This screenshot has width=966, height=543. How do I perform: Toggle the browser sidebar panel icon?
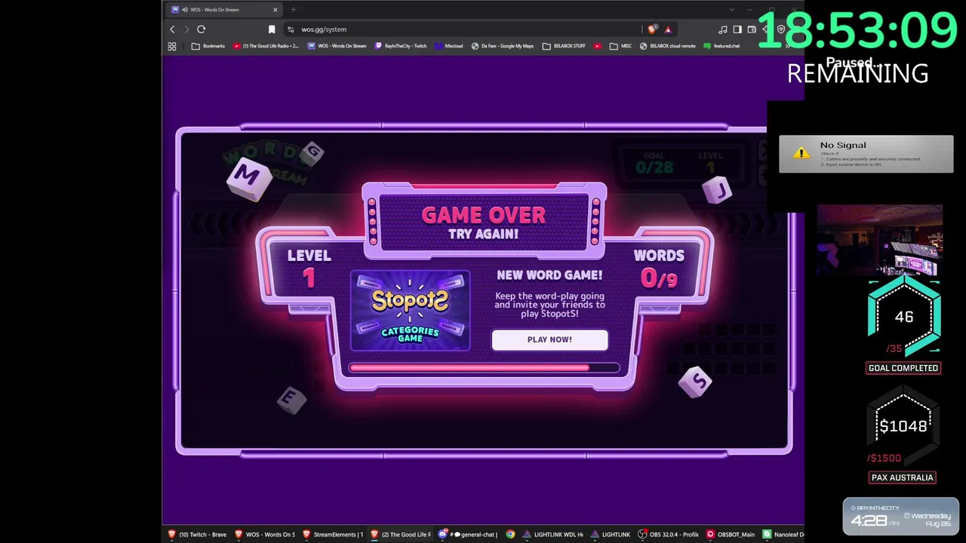(737, 29)
